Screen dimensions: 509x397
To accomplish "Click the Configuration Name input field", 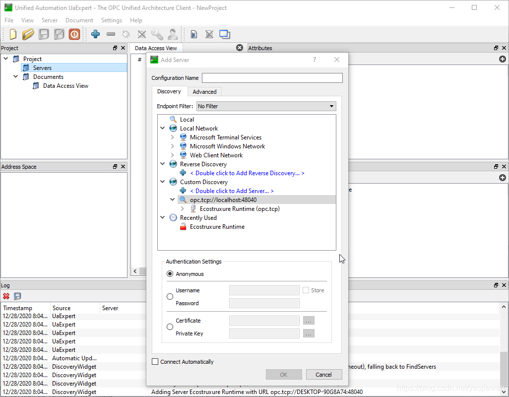I will click(272, 78).
